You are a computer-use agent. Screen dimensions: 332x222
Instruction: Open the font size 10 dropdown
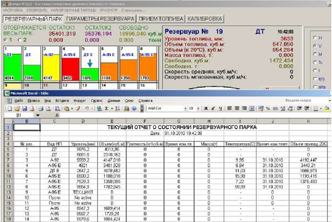coord(198,109)
